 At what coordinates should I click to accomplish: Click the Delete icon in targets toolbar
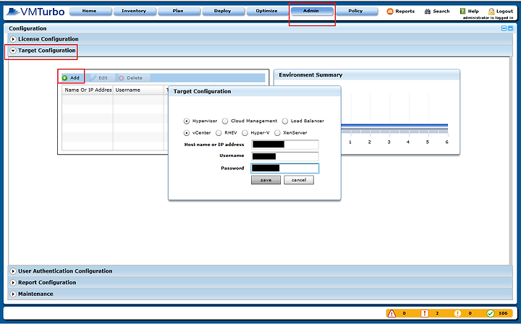click(x=122, y=78)
